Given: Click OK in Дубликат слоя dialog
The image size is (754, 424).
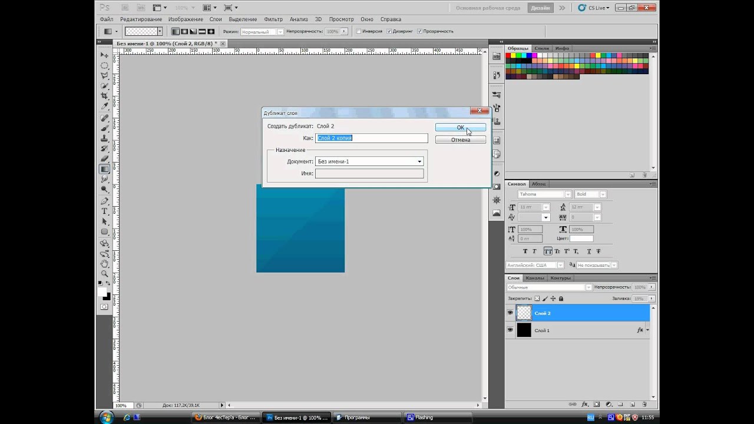Looking at the screenshot, I should [x=461, y=127].
